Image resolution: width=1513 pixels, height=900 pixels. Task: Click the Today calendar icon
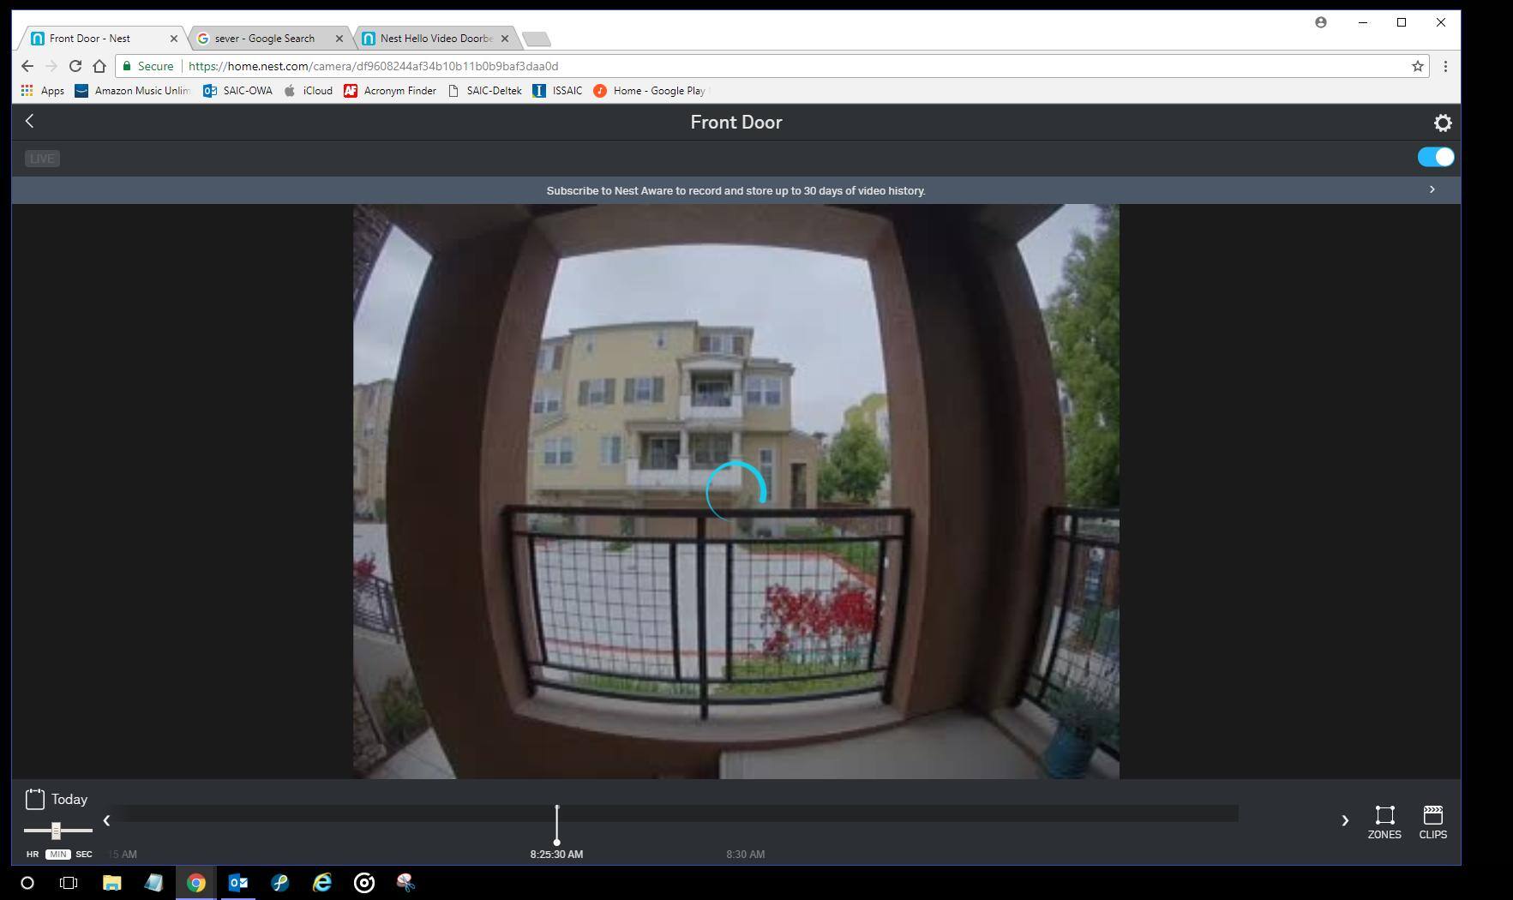point(35,799)
